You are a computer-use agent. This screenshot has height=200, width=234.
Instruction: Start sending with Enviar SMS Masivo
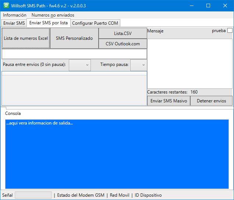169,101
